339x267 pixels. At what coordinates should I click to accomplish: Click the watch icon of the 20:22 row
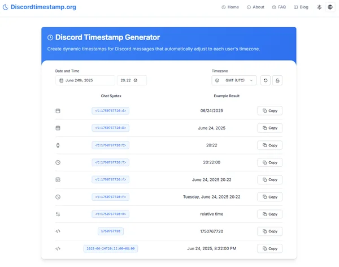[58, 145]
